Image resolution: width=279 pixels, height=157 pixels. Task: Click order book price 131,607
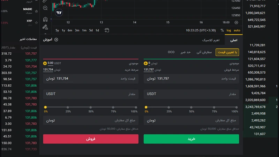pyautogui.click(x=259, y=134)
